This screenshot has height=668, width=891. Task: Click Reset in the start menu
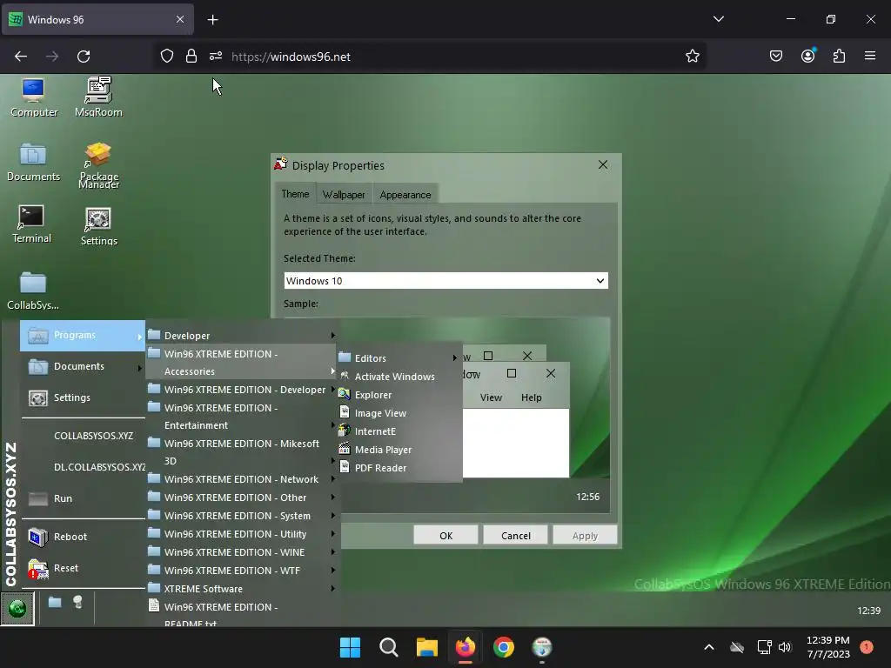[x=83, y=568]
